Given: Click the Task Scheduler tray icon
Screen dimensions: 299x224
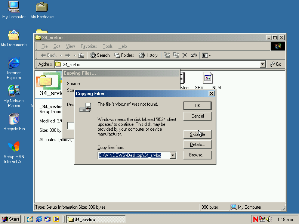Looking at the screenshot, I should point(262,219).
